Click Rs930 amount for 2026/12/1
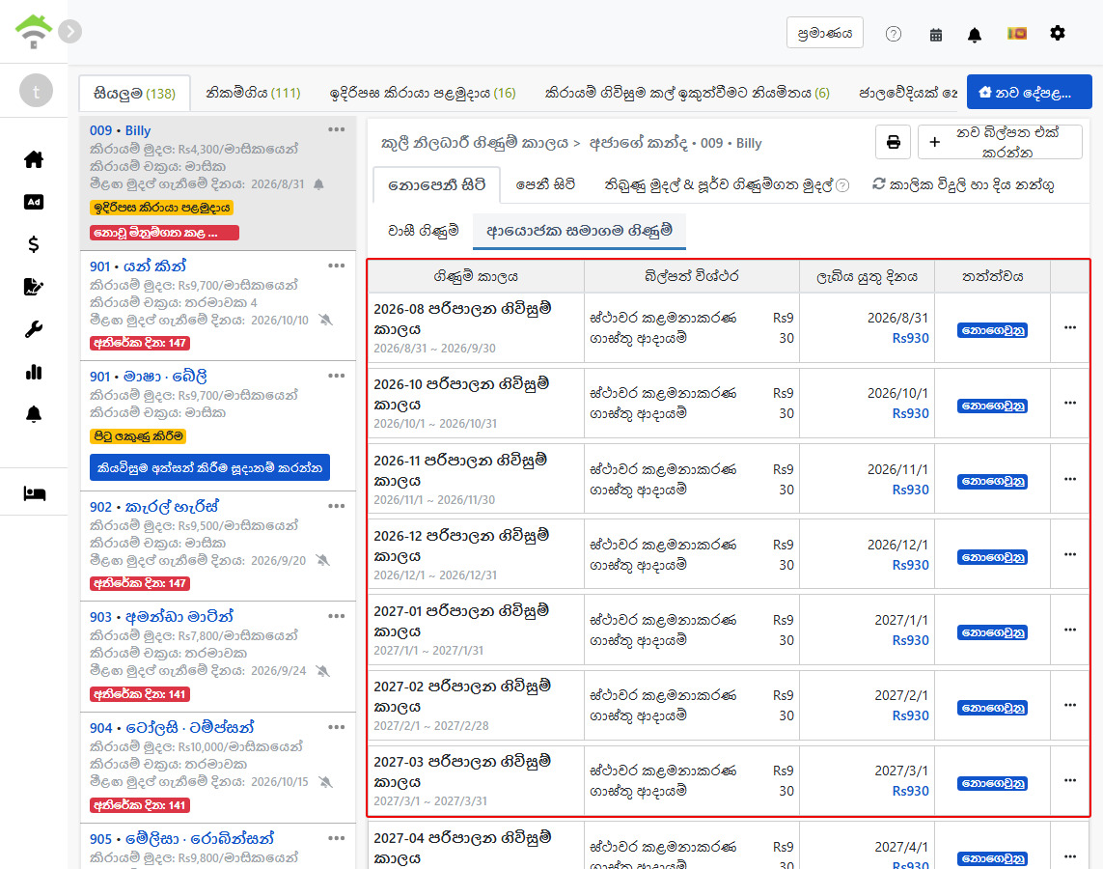 click(910, 564)
